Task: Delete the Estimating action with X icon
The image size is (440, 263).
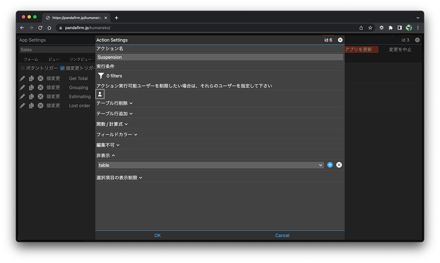Action: click(x=41, y=97)
